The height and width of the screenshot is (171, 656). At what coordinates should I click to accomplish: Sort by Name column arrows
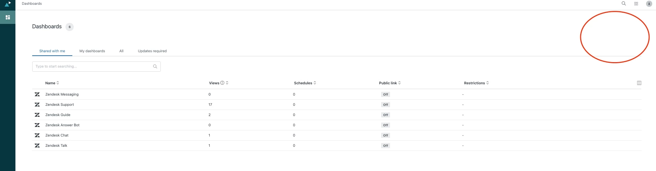click(x=58, y=83)
